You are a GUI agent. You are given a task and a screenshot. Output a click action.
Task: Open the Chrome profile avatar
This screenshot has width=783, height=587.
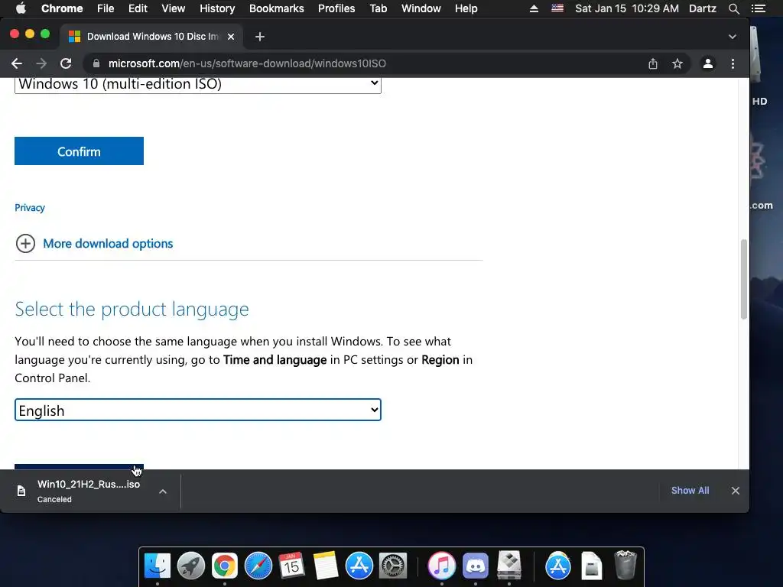[x=707, y=64]
